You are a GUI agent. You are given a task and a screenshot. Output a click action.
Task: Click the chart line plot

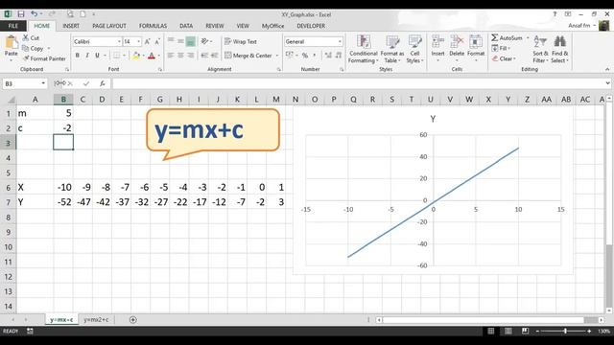tap(433, 202)
